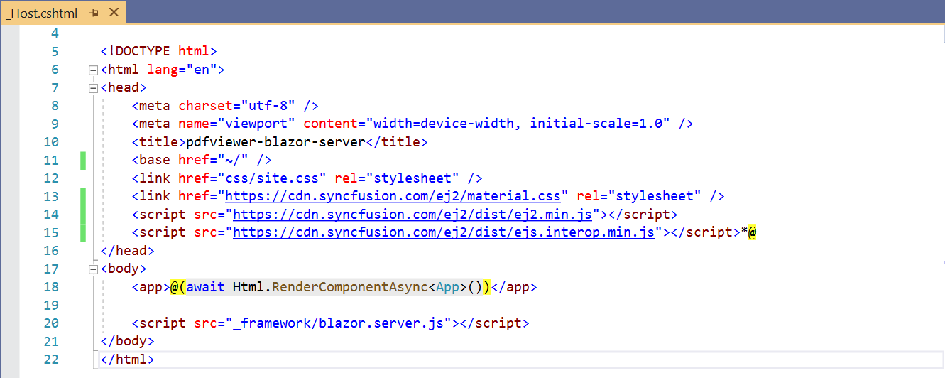This screenshot has height=378, width=945.
Task: Collapse the <head> section
Action: coord(92,88)
